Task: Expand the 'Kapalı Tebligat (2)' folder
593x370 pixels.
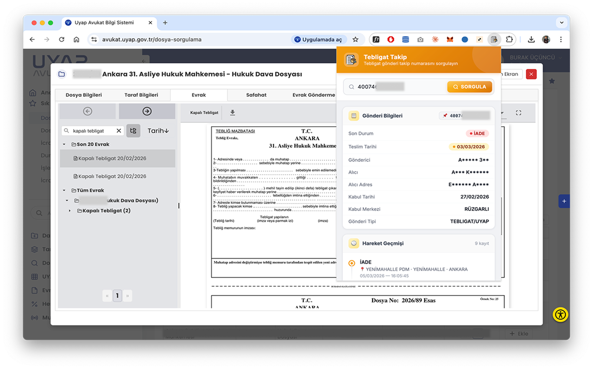Action: [70, 211]
